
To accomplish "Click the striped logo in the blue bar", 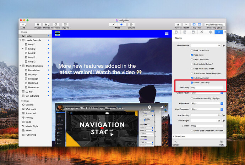I will pyautogui.click(x=58, y=34).
